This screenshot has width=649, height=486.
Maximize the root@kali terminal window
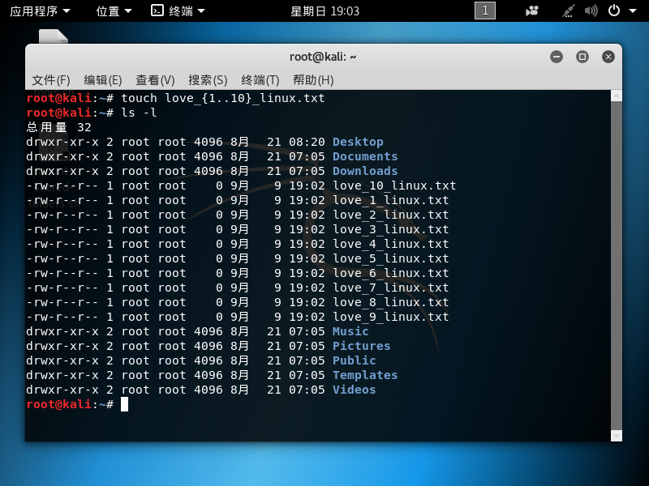click(582, 57)
